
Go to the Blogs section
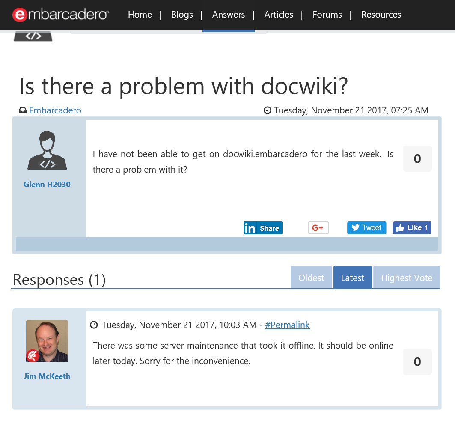(x=182, y=15)
